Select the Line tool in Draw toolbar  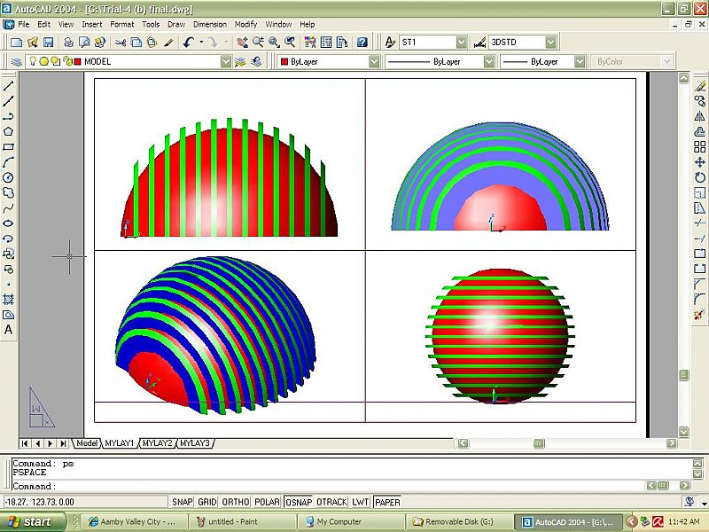point(9,86)
